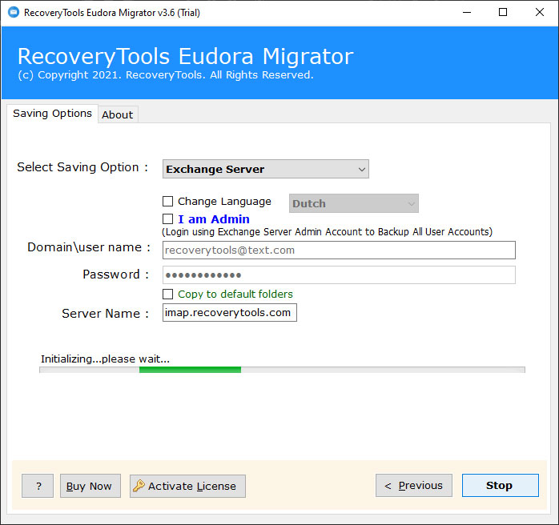559x525 pixels.
Task: Switch to the About tab
Action: (118, 114)
